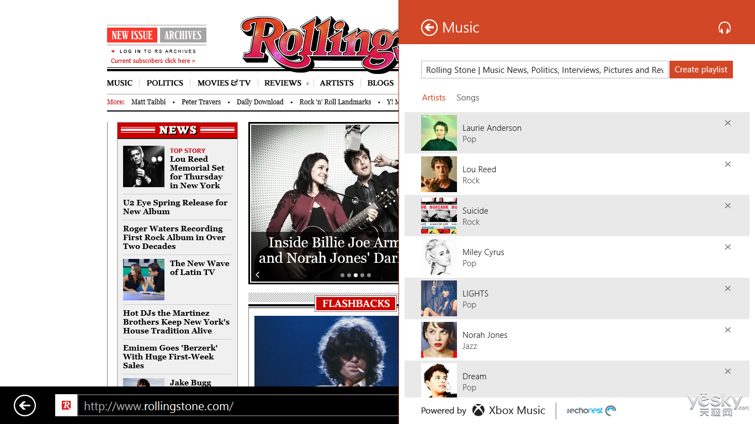Select third carousel dot indicator
Viewport: 755px width, 424px height.
(x=355, y=275)
